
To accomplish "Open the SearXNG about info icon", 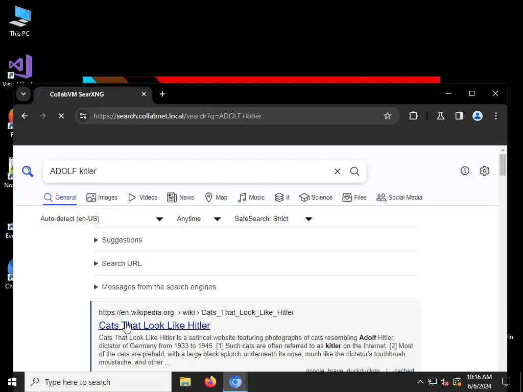I will 465,171.
